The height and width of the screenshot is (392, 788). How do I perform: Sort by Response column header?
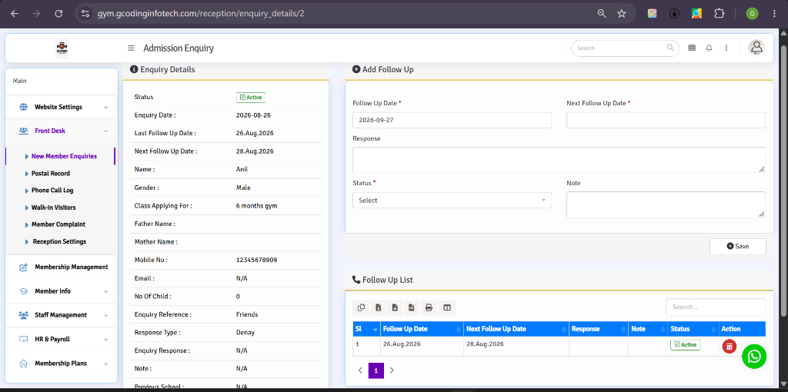click(x=599, y=329)
